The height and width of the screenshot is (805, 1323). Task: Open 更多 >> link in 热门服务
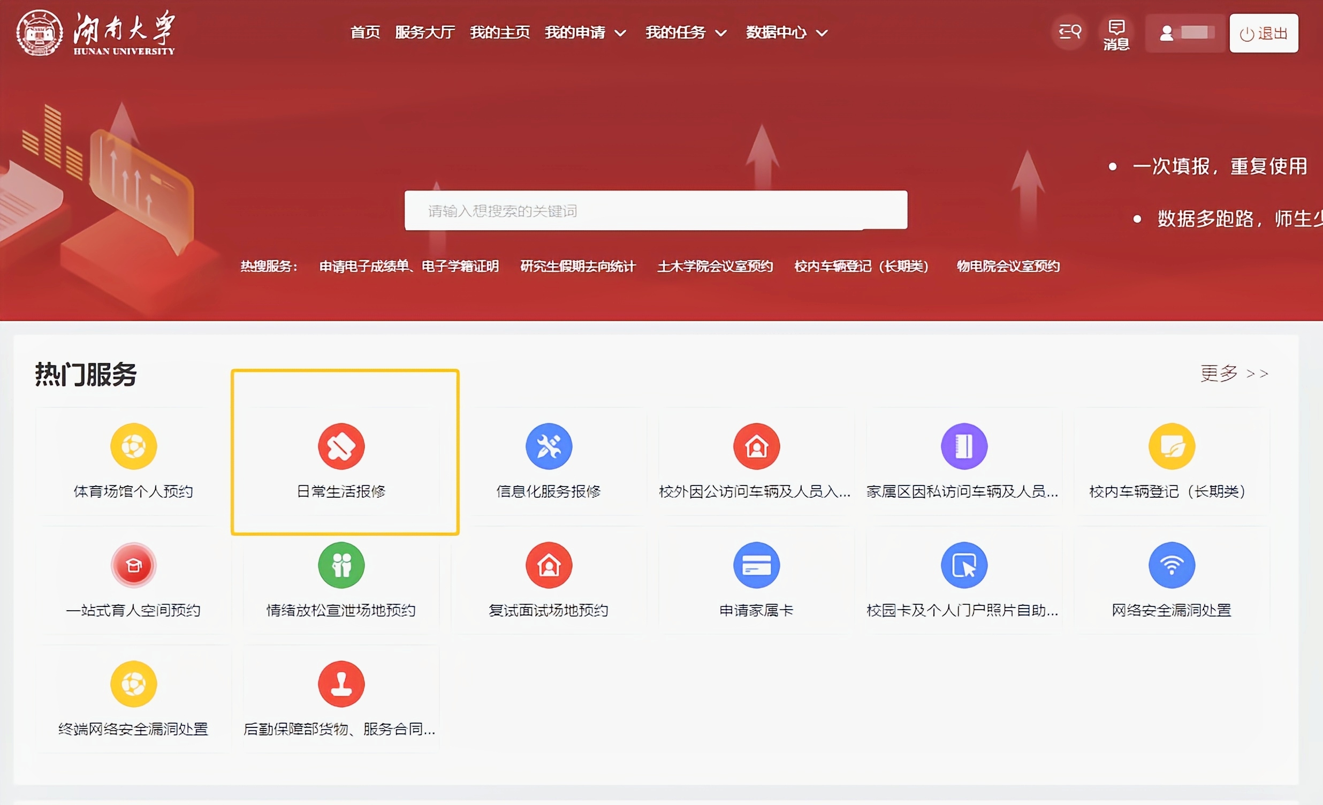pos(1234,373)
